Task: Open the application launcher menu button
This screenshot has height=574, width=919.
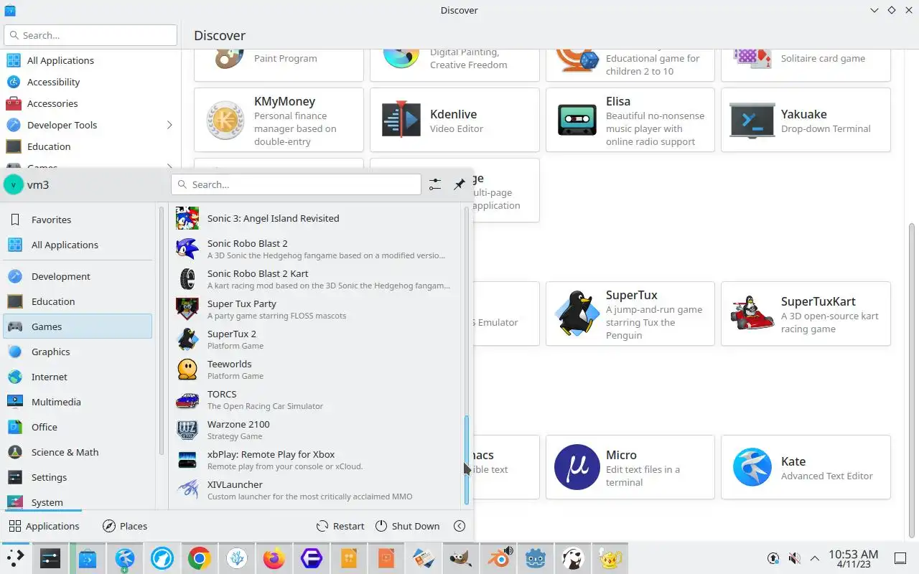Action: tap(15, 558)
